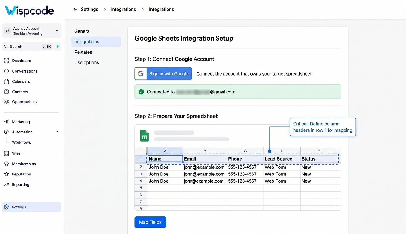Viewport: 406px width, 234px height.
Task: Click the Map Fields button
Action: point(150,222)
